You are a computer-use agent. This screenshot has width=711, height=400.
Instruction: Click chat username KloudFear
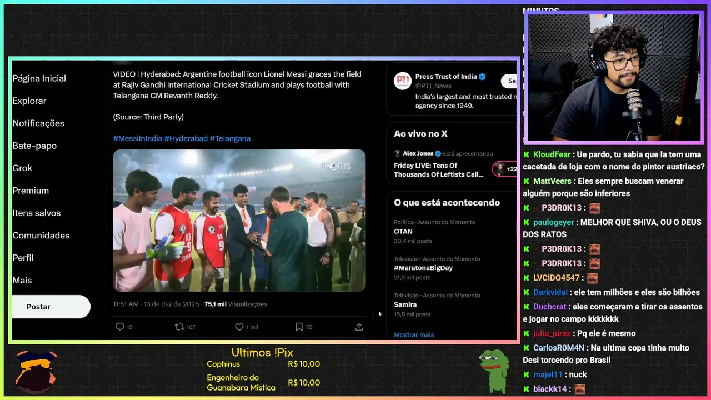click(x=552, y=155)
